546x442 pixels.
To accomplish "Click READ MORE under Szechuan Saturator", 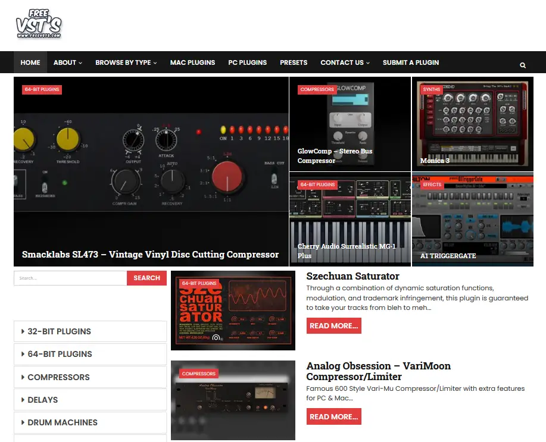I will [334, 326].
